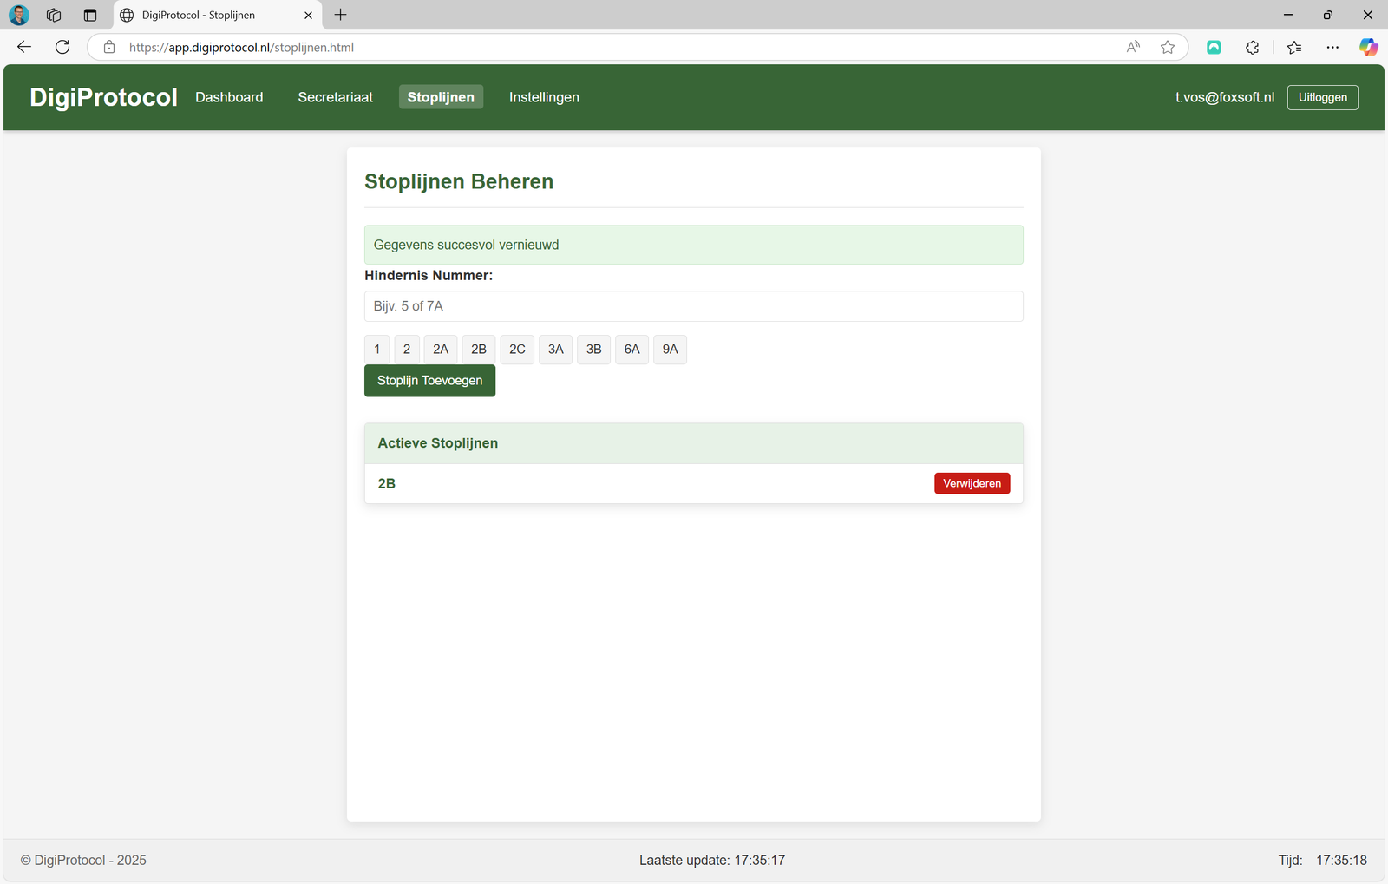Click 'Laatste update: 17:35:17' status text

tap(712, 860)
